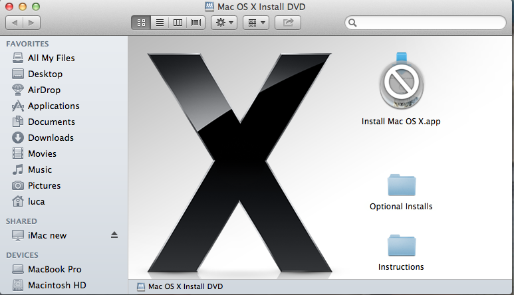This screenshot has height=295, width=514.
Task: Click the SHARED section header
Action: click(x=22, y=221)
